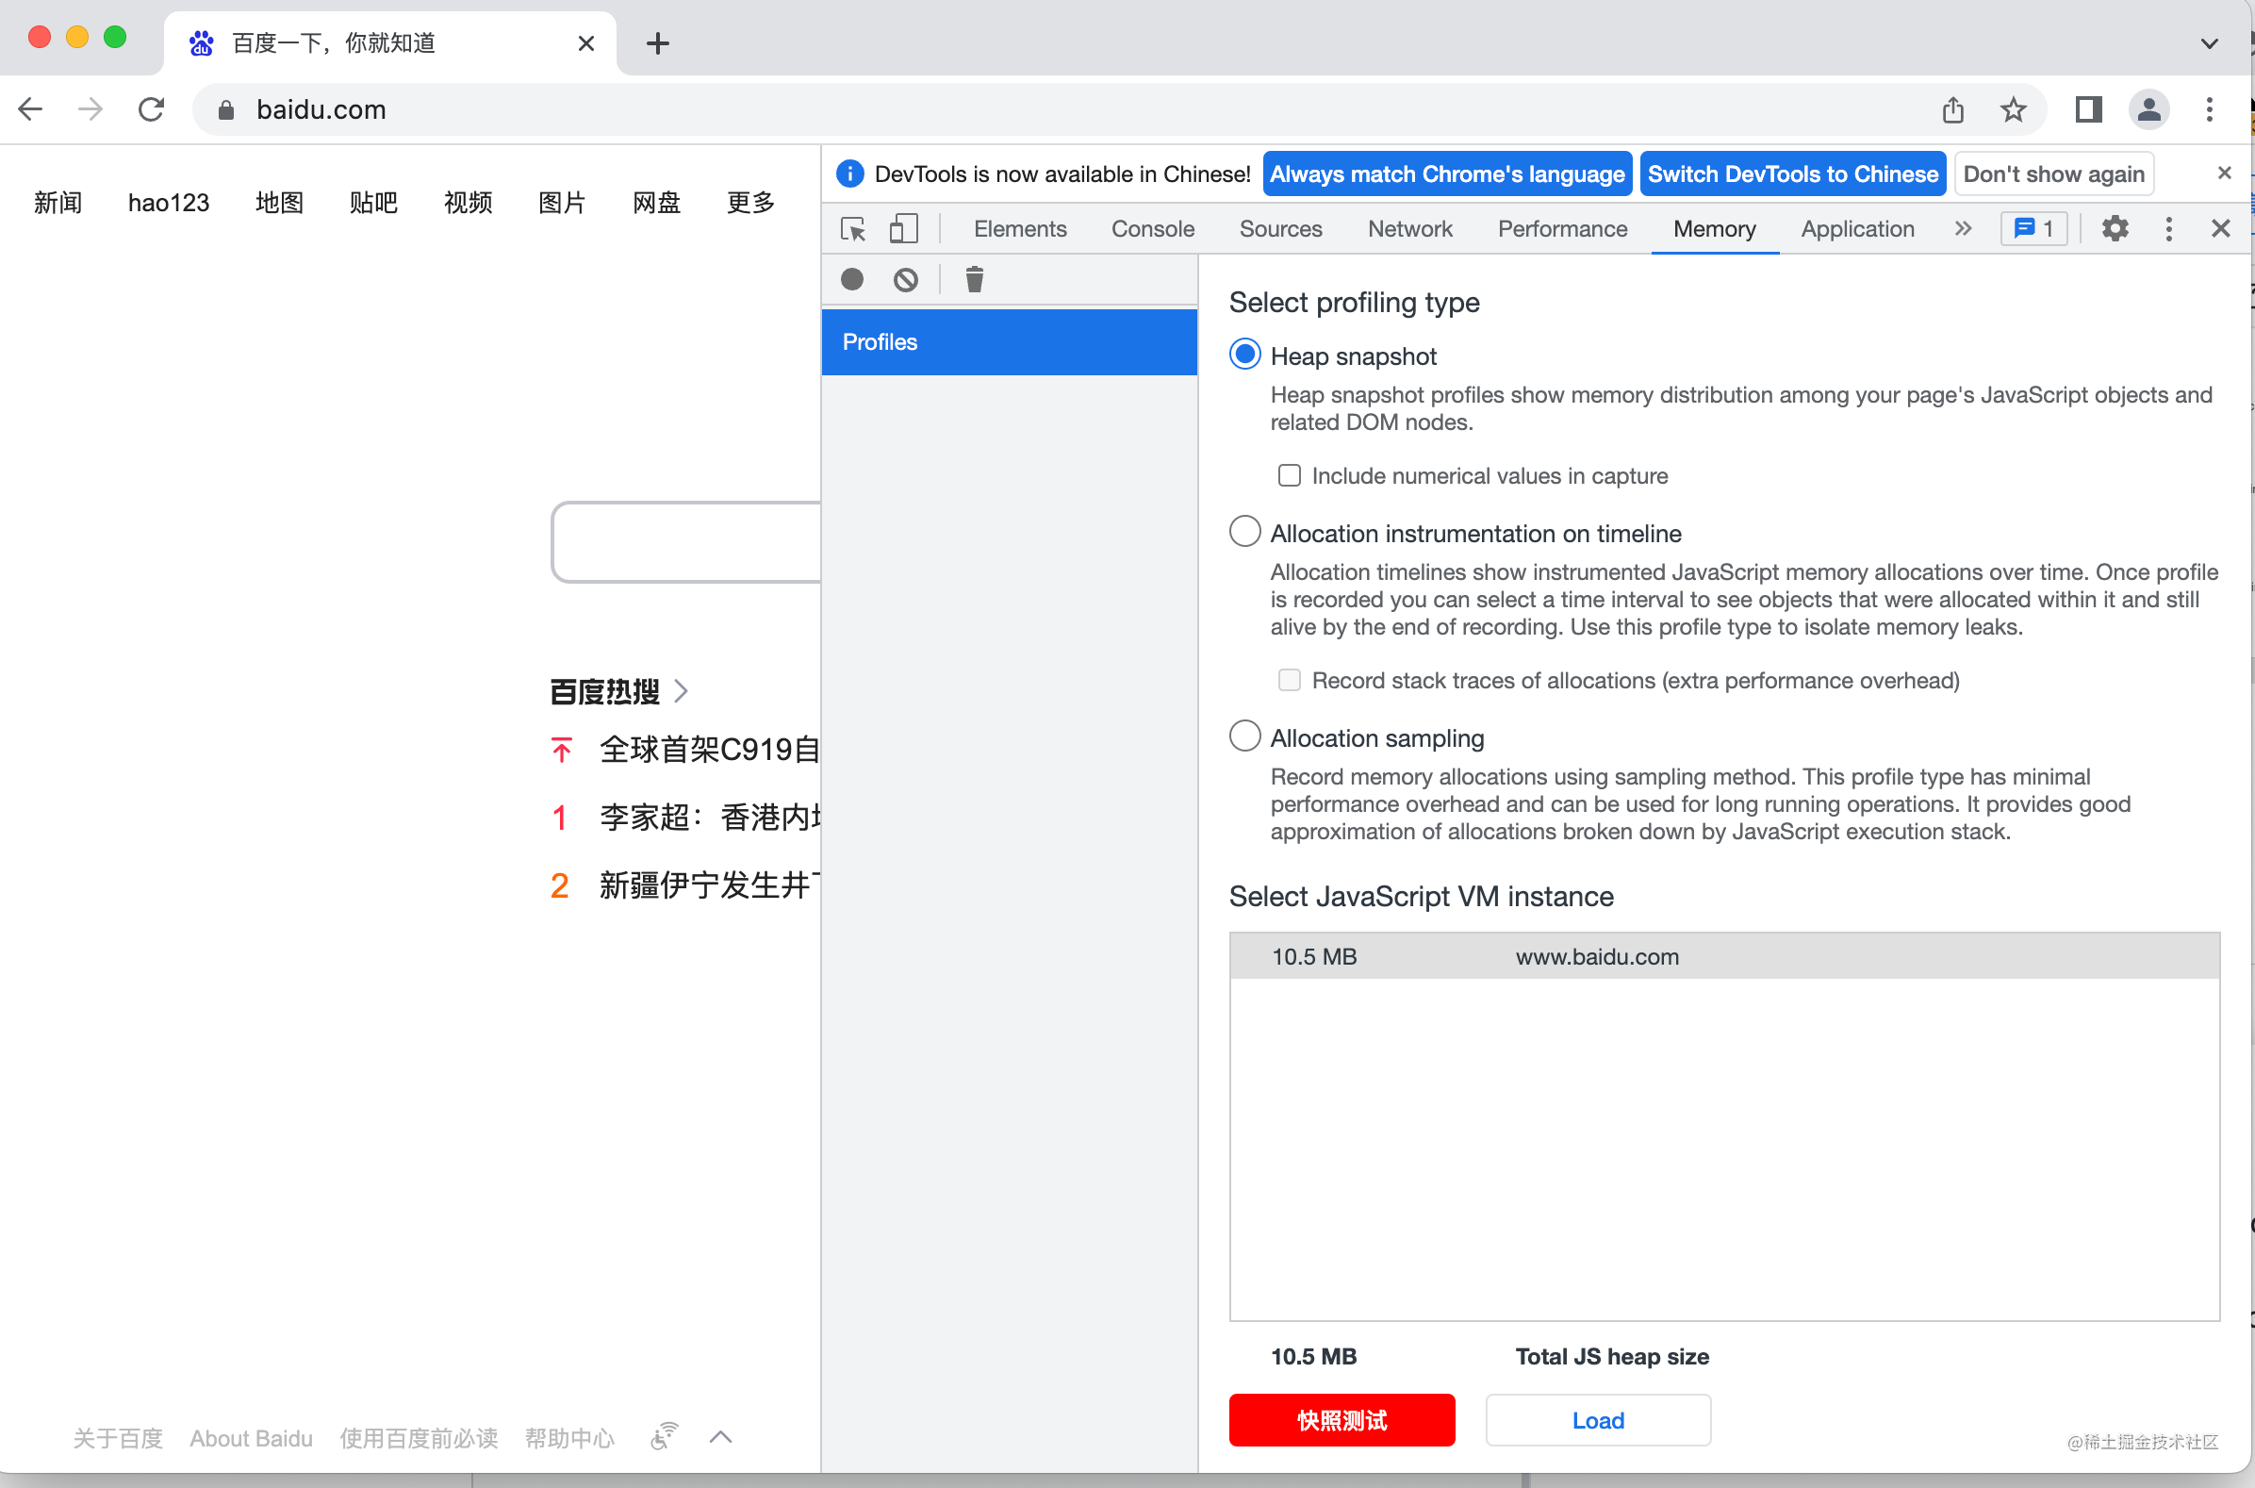Bookmark page with star icon

[x=2012, y=110]
